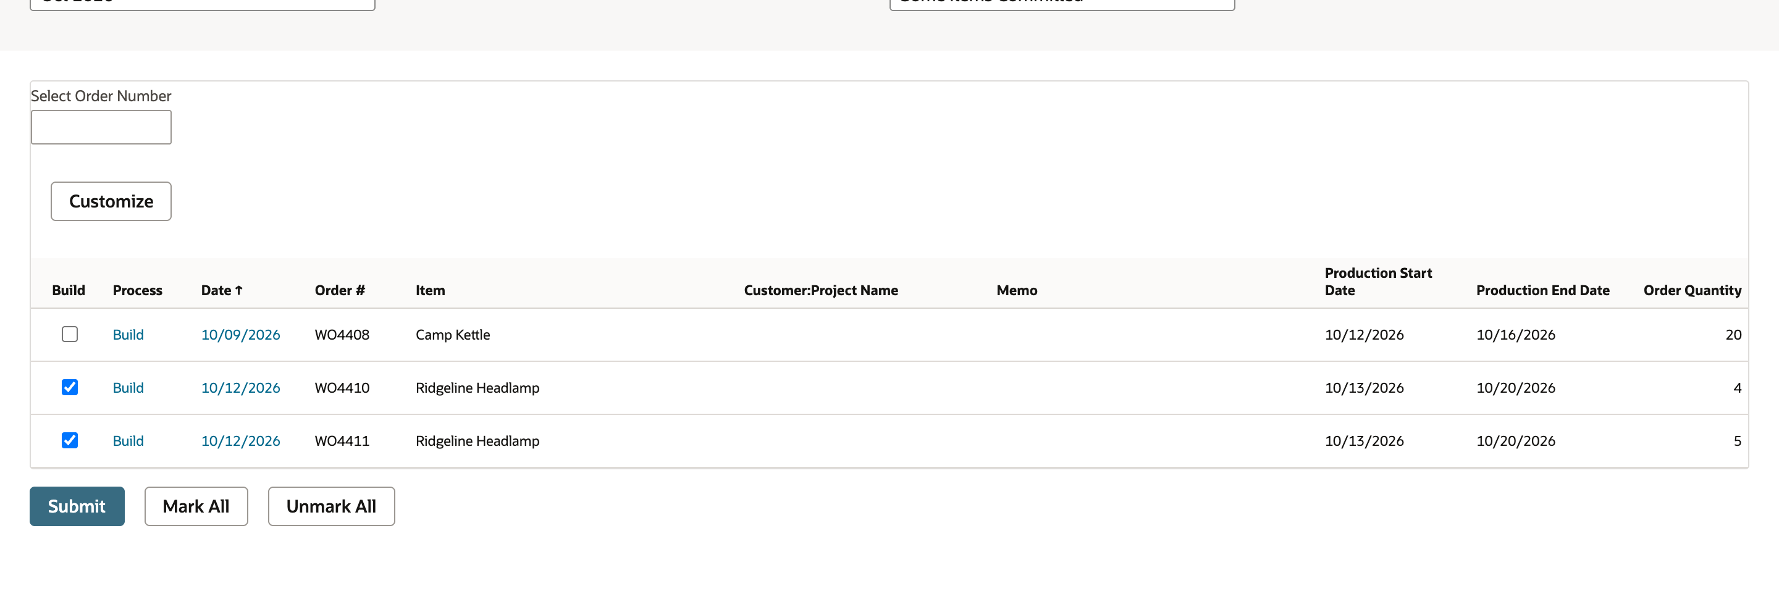Image resolution: width=1779 pixels, height=599 pixels.
Task: Open Build link for WO4410 row
Action: 128,388
